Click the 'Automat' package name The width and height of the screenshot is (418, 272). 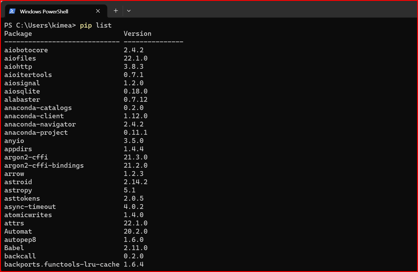click(x=18, y=231)
